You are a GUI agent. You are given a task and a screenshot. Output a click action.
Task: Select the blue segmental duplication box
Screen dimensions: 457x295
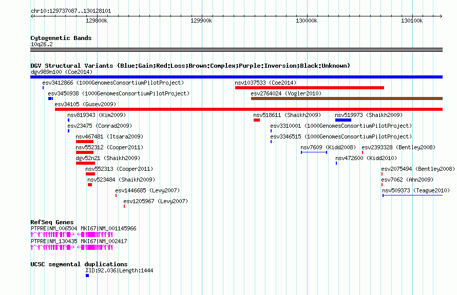[87, 276]
